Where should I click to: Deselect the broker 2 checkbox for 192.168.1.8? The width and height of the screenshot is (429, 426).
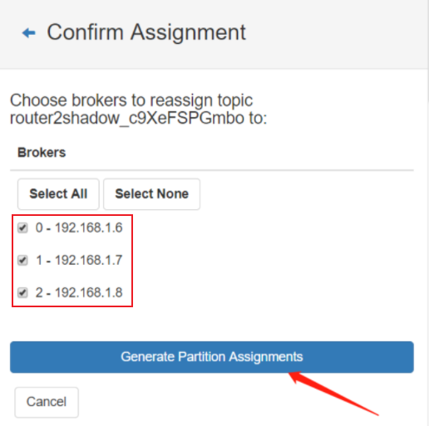tap(22, 293)
